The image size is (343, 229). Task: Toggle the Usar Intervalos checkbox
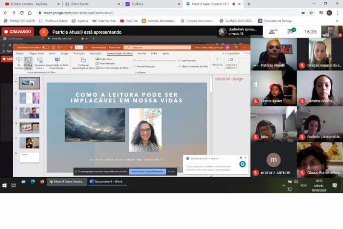tap(181, 60)
